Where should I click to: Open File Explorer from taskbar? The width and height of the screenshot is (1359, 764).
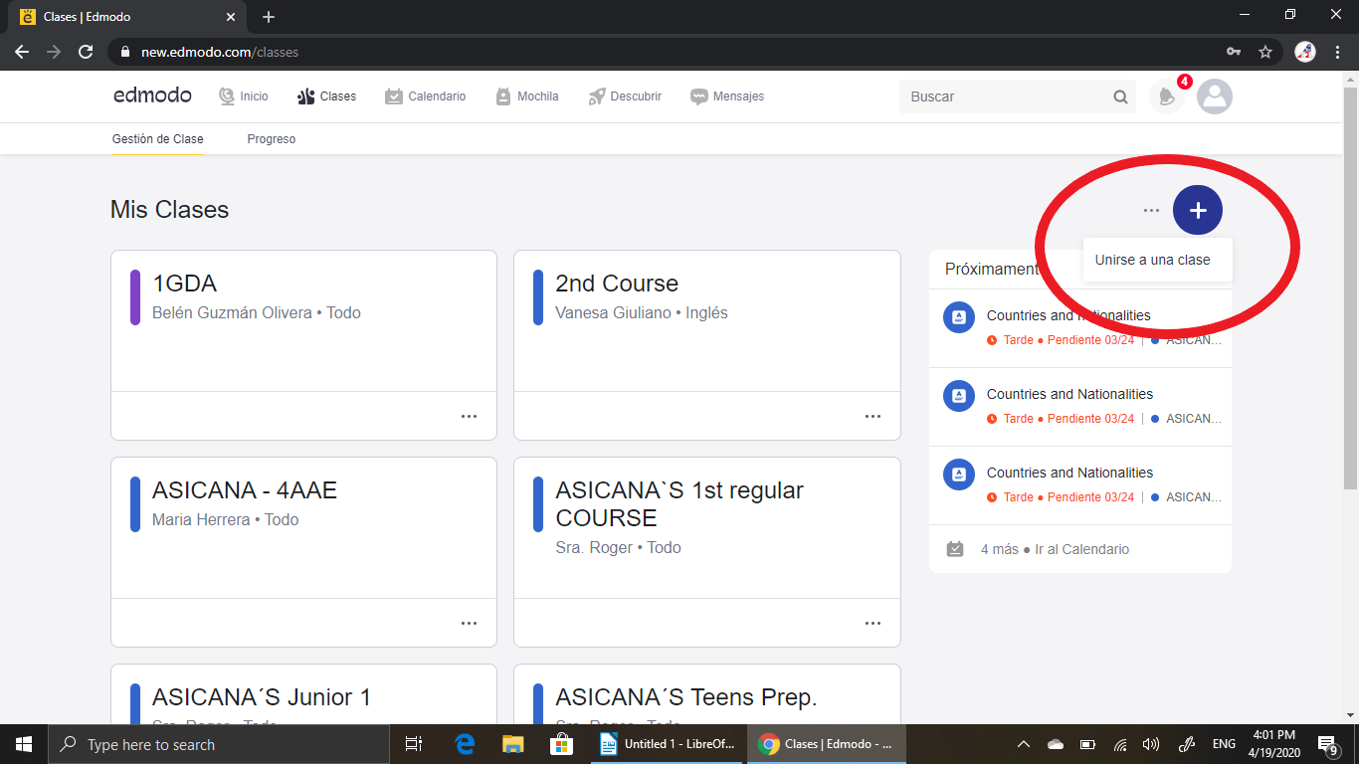coord(512,744)
